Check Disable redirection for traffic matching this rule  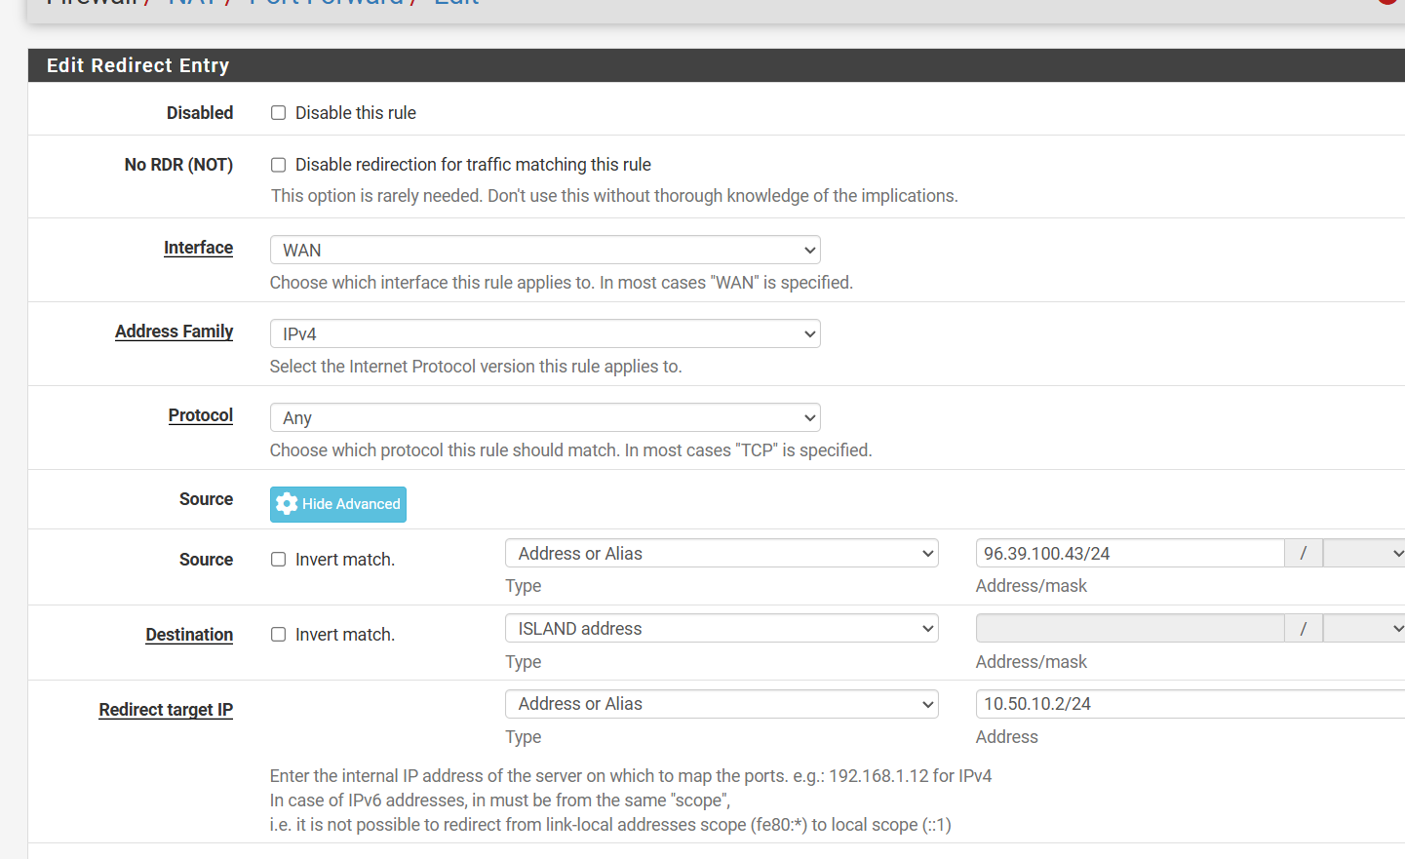coord(278,165)
